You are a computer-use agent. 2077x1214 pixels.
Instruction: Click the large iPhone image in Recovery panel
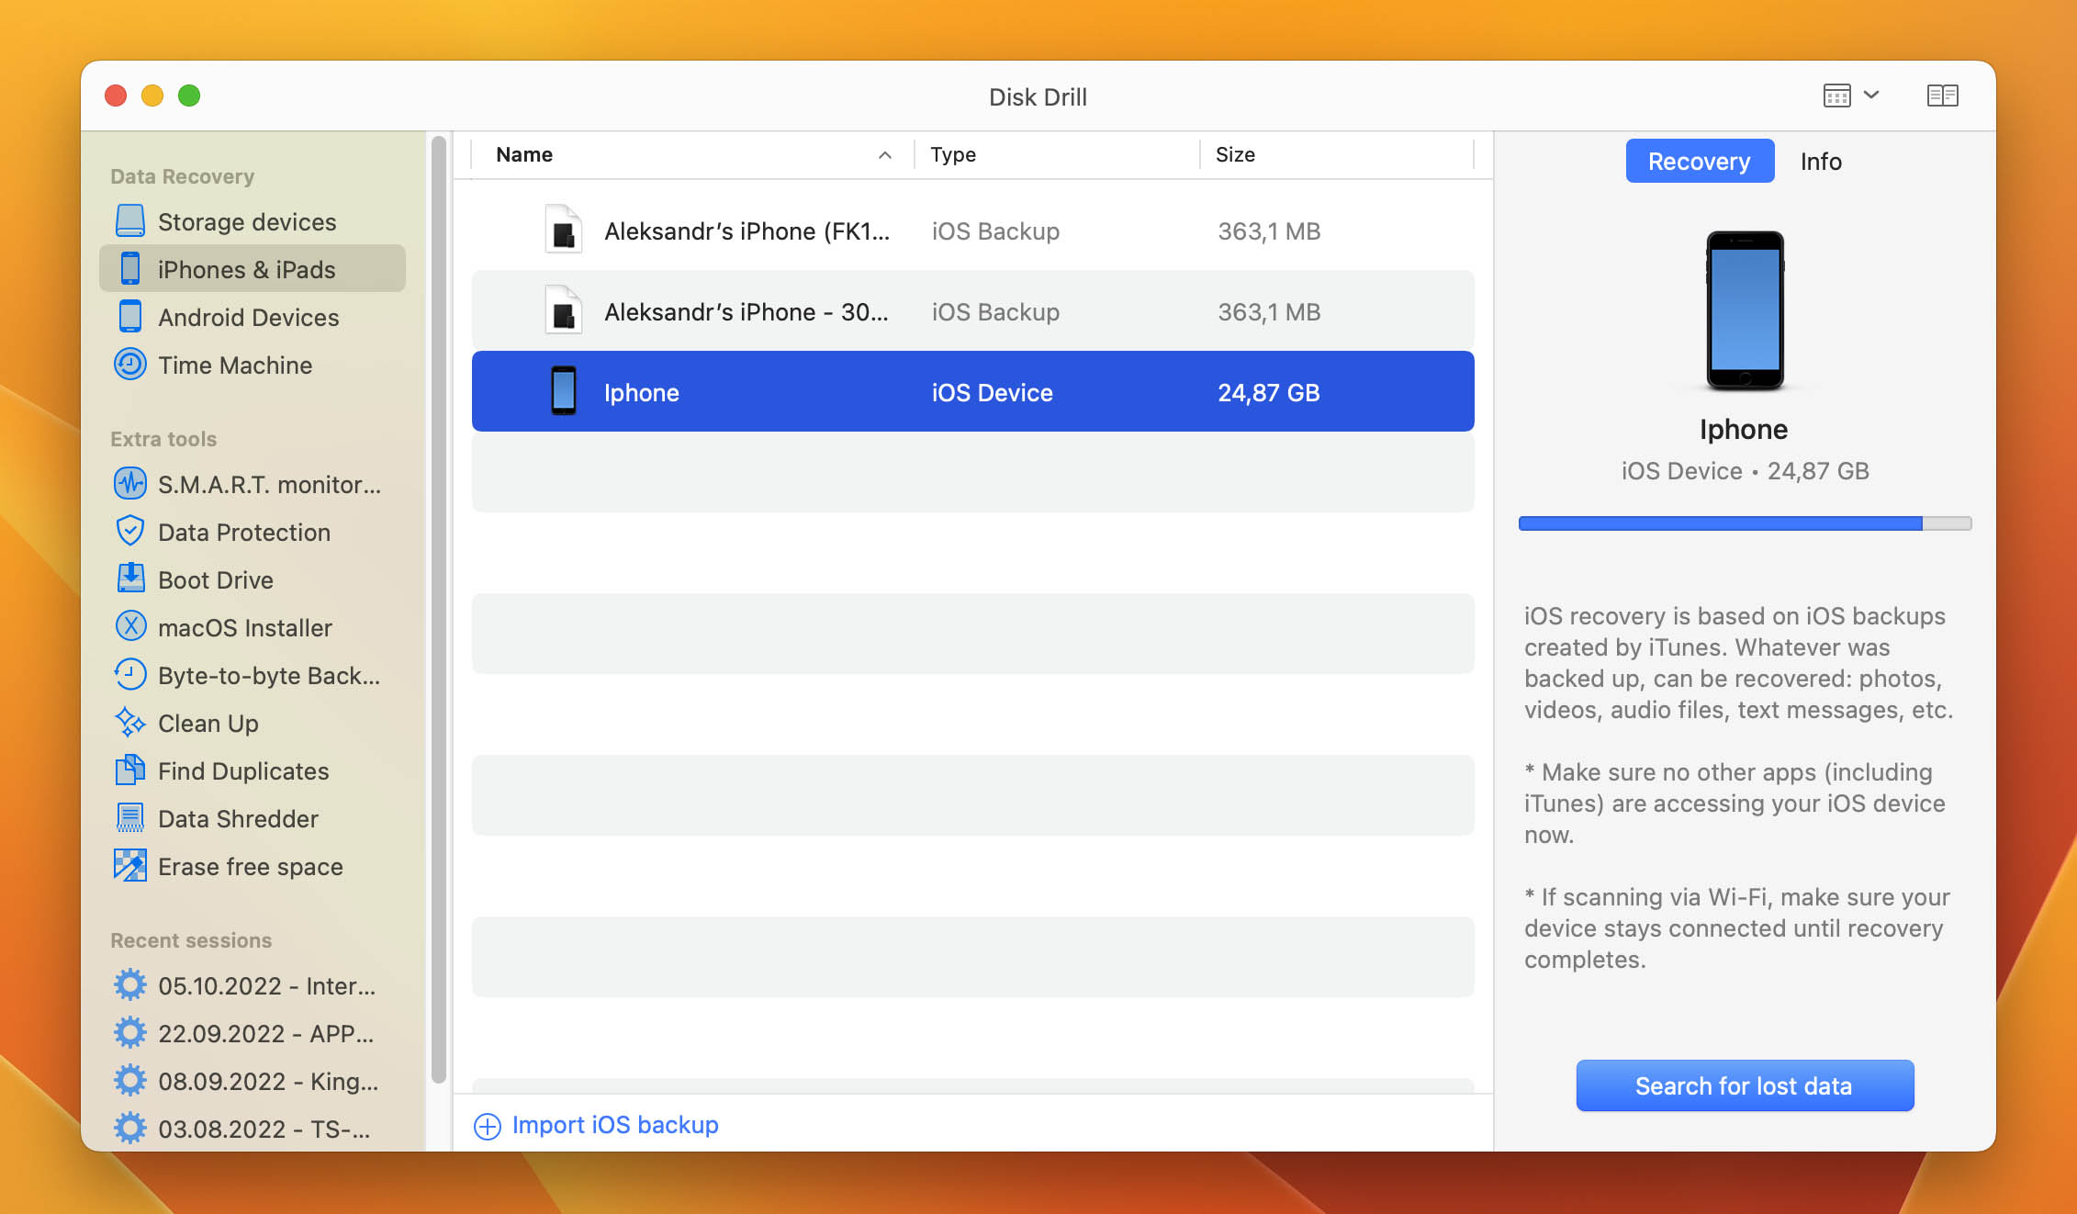pyautogui.click(x=1745, y=310)
